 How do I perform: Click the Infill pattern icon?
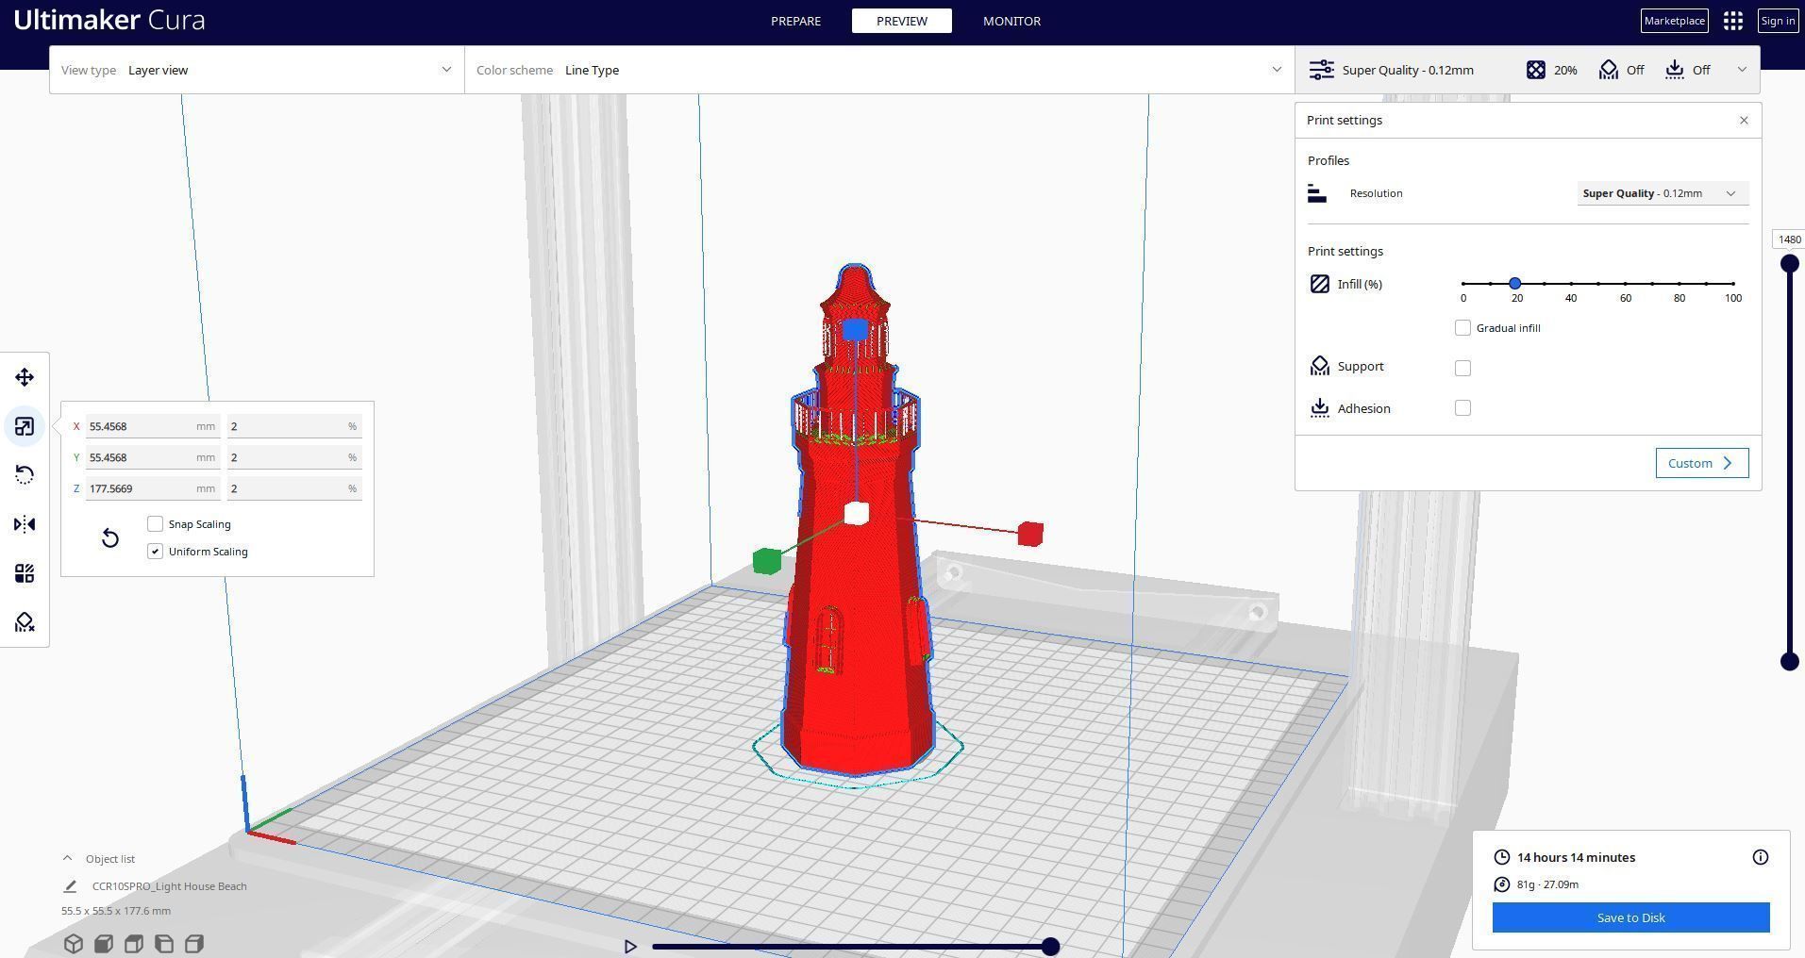click(x=1320, y=284)
